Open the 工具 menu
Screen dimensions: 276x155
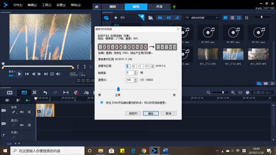(x=47, y=5)
